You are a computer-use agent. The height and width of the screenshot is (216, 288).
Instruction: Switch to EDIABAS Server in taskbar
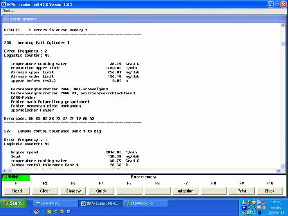pyautogui.click(x=145, y=203)
